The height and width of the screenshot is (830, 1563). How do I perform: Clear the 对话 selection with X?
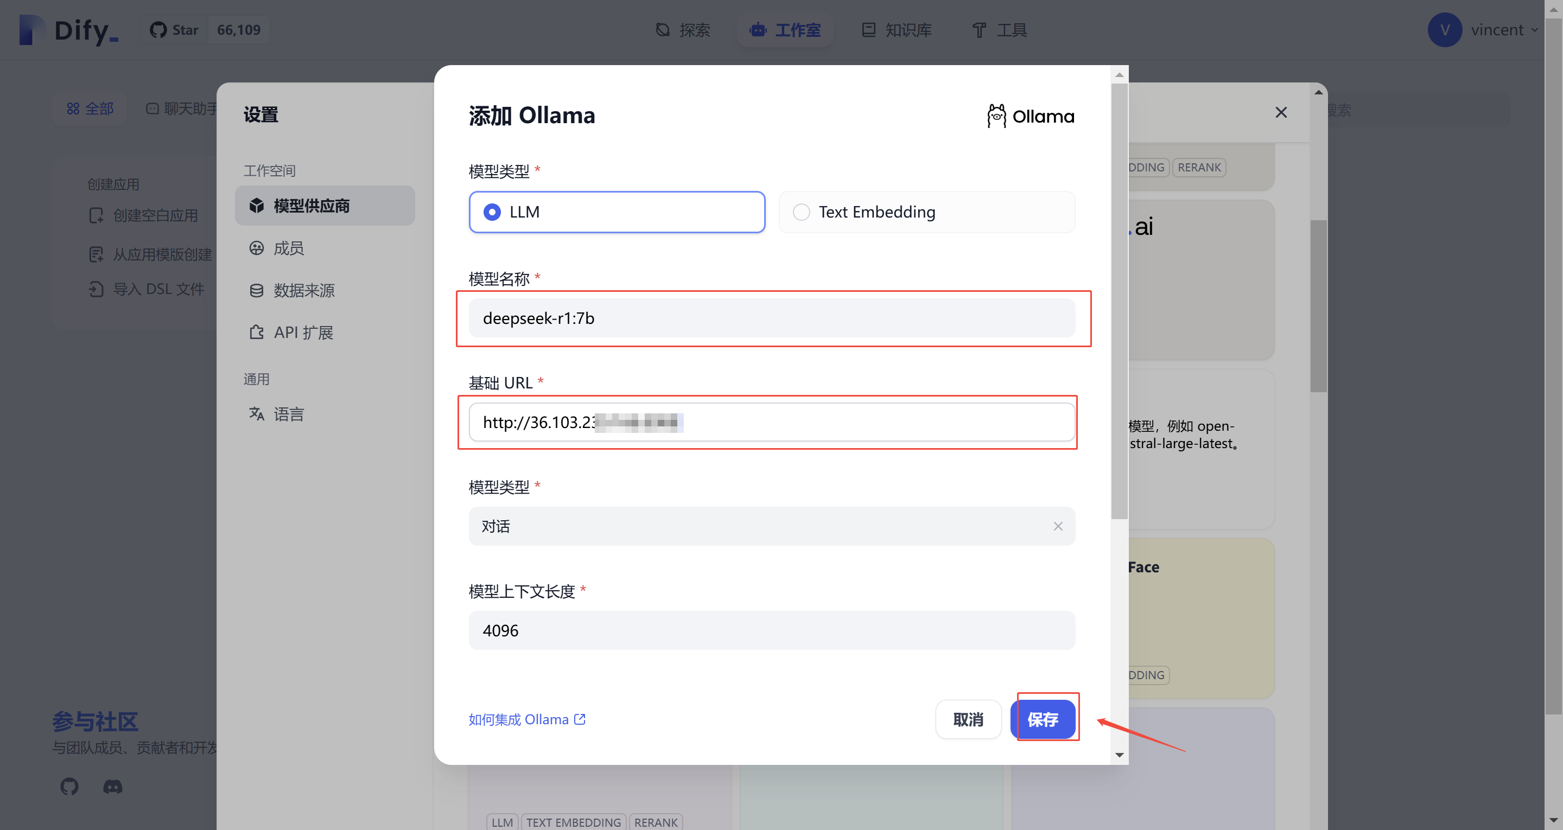pyautogui.click(x=1058, y=526)
